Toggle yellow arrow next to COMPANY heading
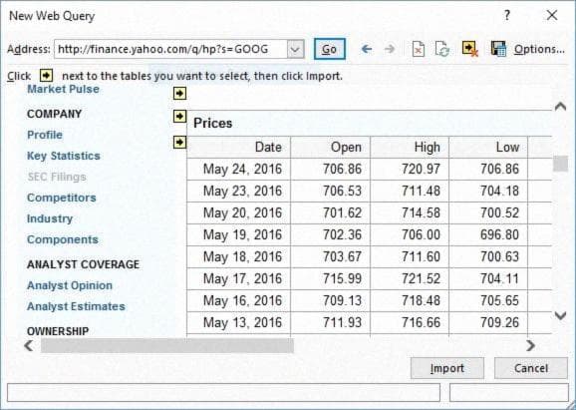 pyautogui.click(x=179, y=116)
